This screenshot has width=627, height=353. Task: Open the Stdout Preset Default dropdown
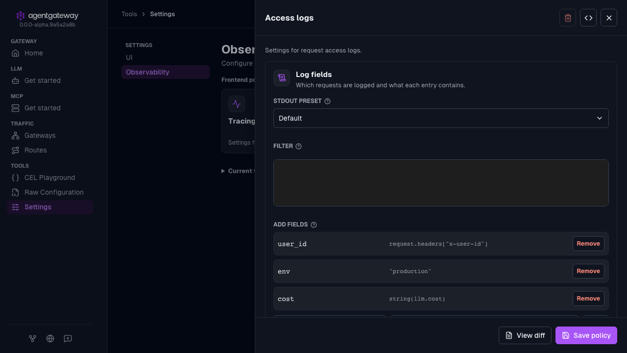tap(441, 118)
